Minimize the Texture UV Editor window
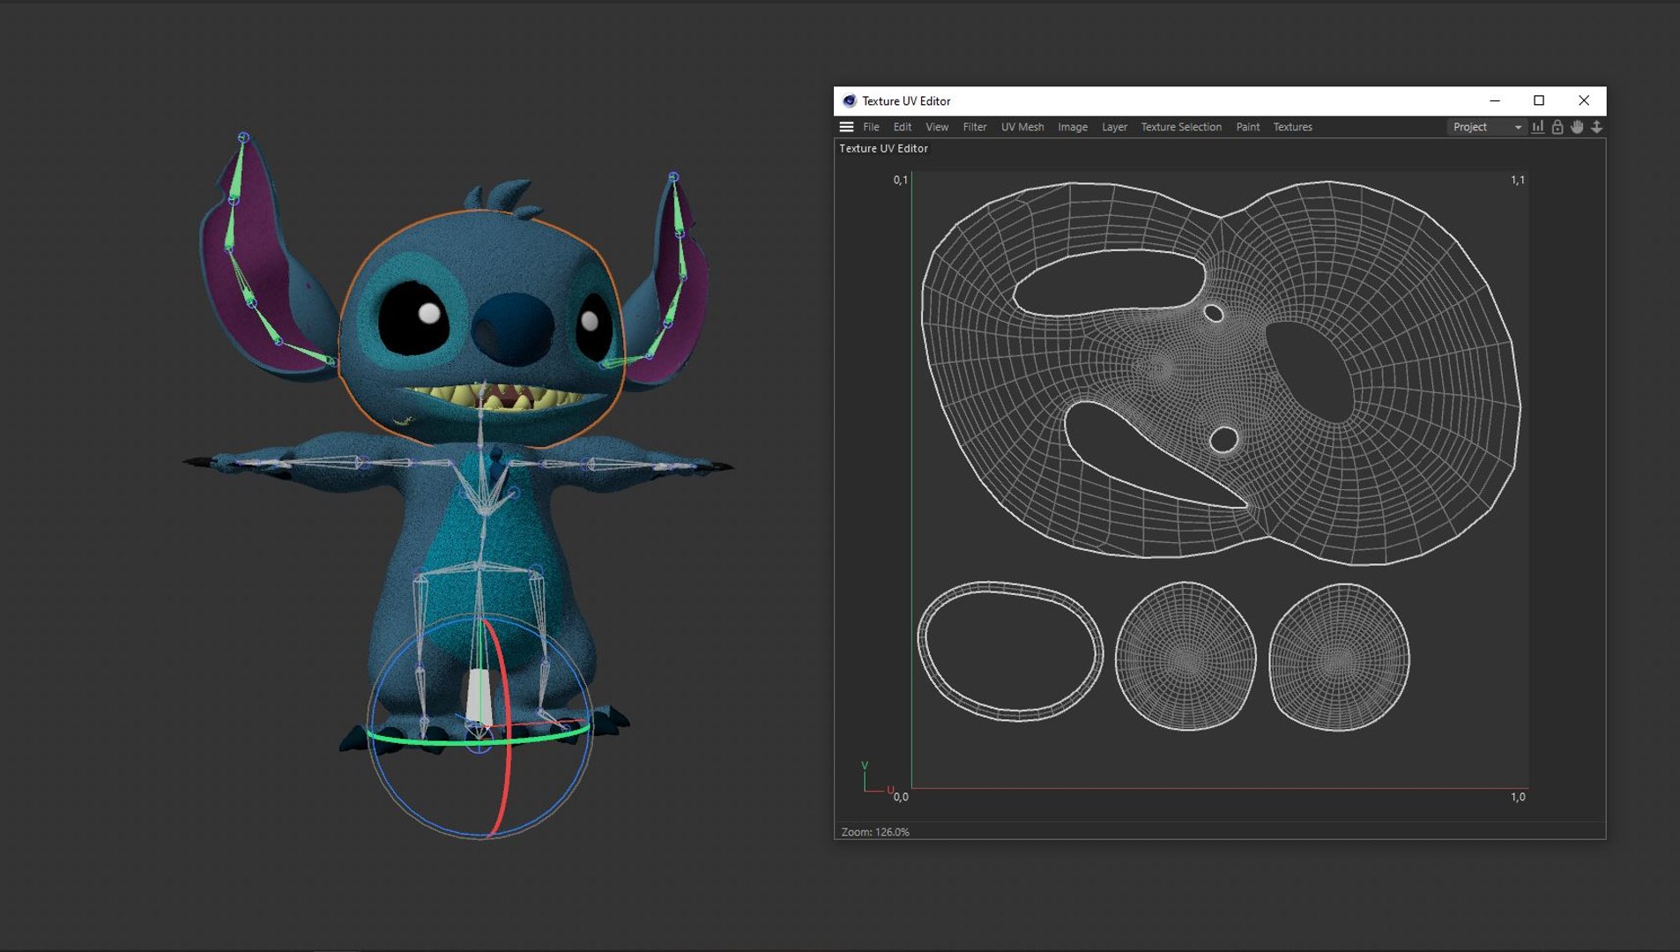 click(1495, 100)
